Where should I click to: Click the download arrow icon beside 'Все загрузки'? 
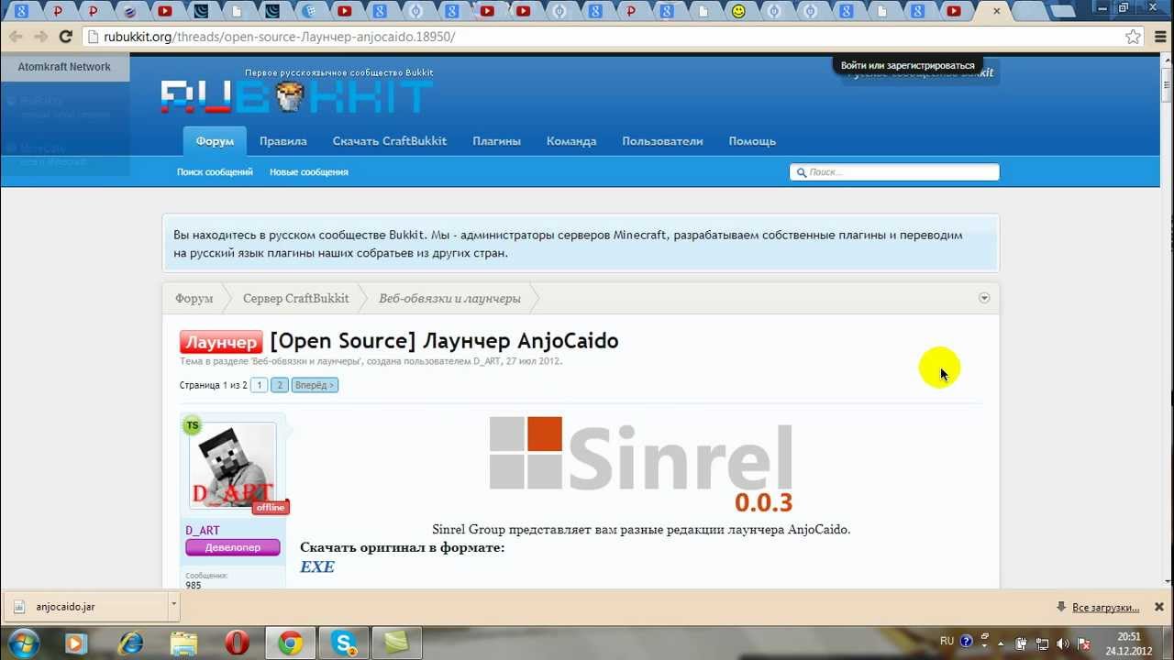(1061, 607)
